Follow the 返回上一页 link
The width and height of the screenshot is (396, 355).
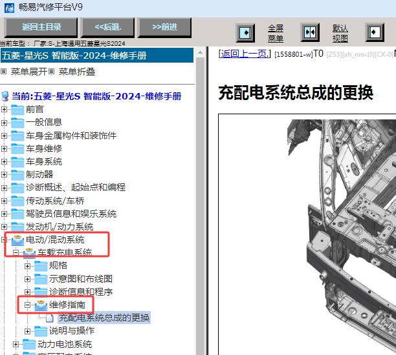pos(245,54)
